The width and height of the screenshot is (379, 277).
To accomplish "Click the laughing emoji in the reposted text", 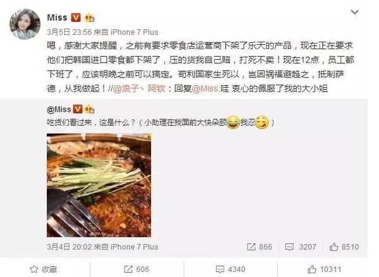I will click(233, 122).
